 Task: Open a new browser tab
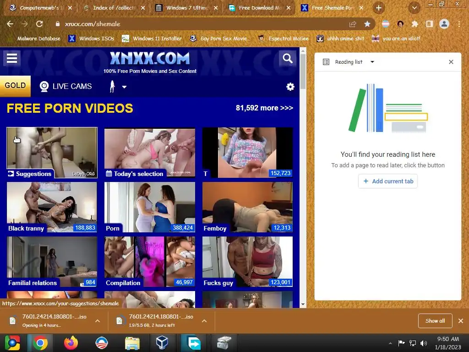(x=379, y=8)
